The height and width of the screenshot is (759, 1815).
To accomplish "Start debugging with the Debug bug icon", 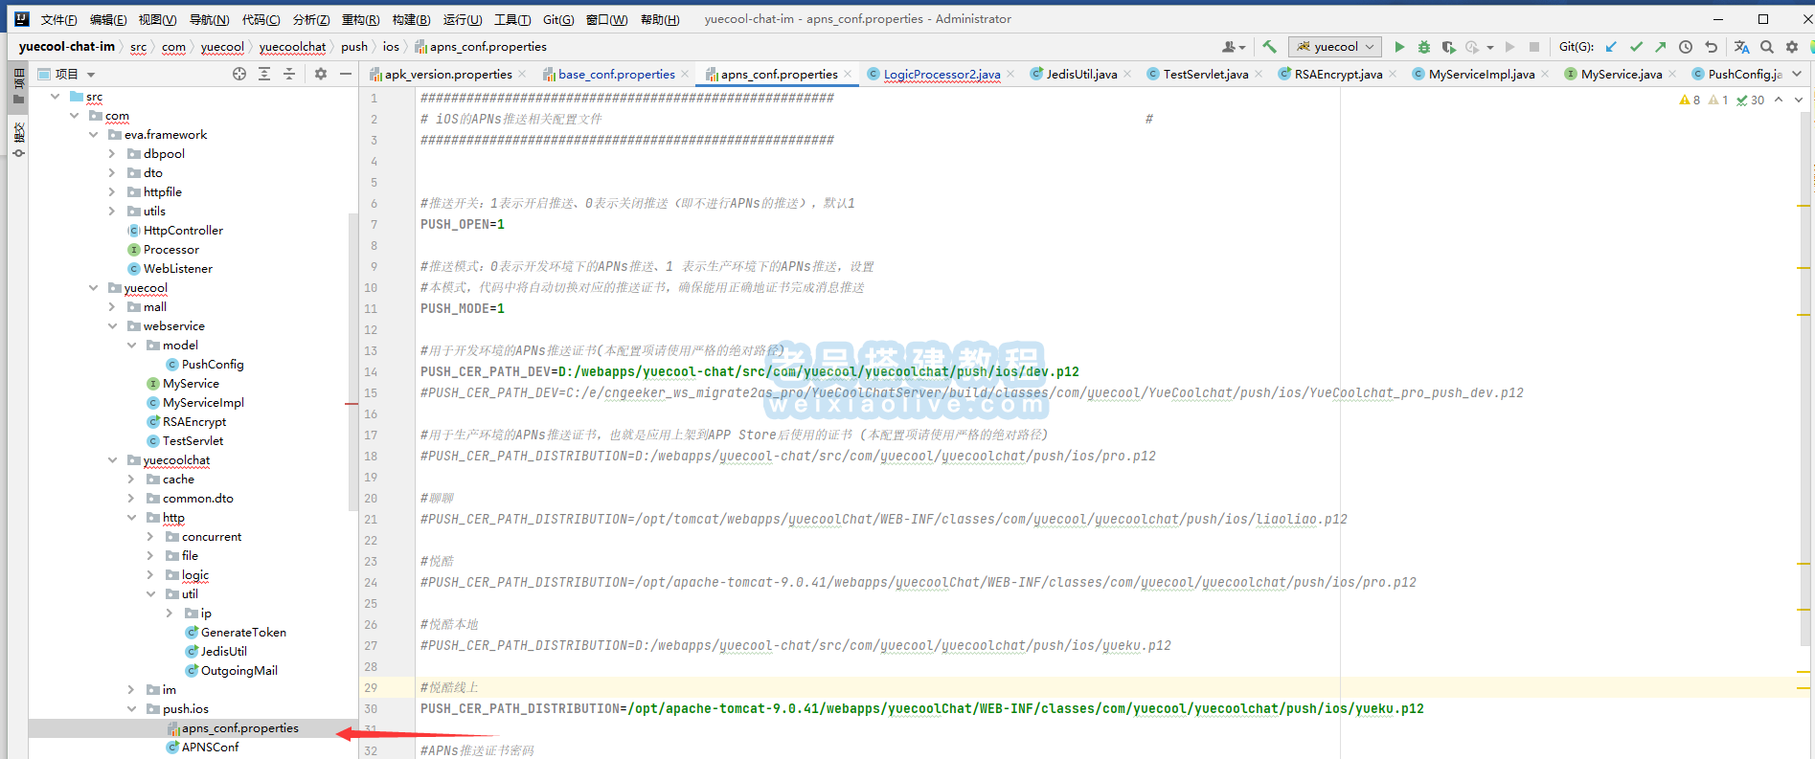I will click(x=1424, y=47).
